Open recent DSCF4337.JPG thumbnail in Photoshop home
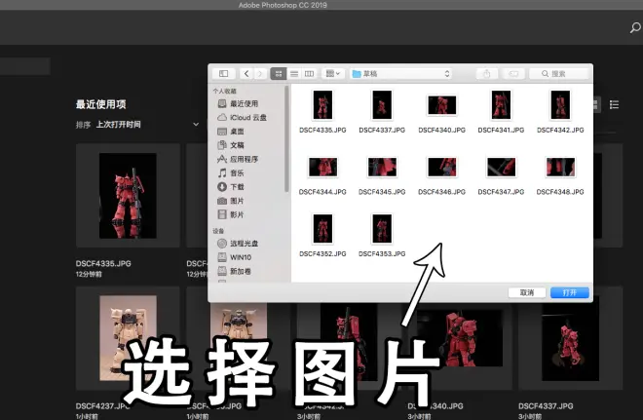Screen dimensions: 643x420 coord(570,338)
